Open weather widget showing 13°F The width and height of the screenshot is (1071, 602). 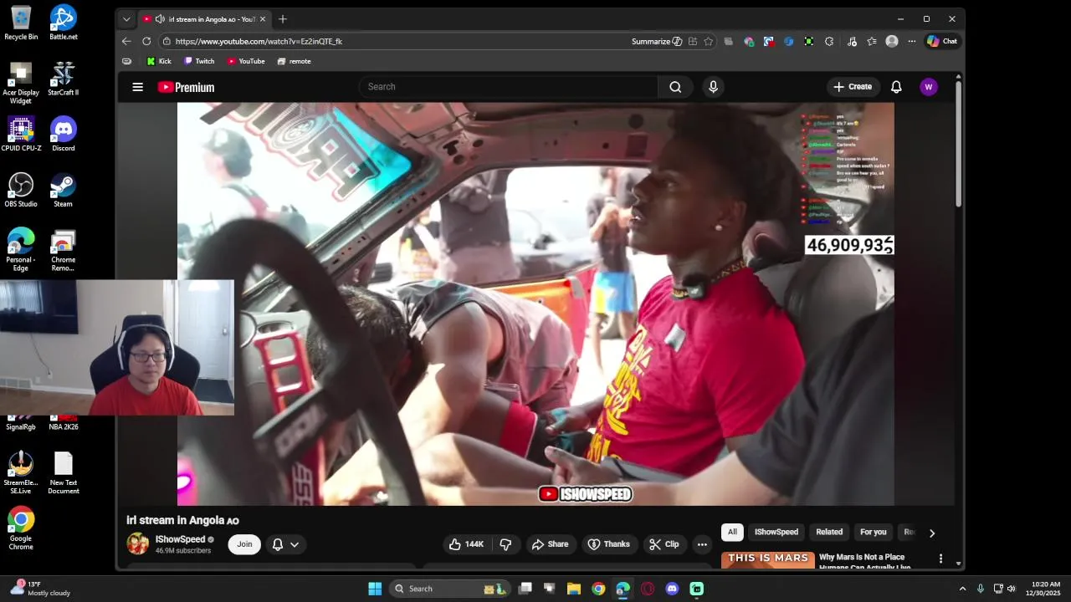pos(40,589)
